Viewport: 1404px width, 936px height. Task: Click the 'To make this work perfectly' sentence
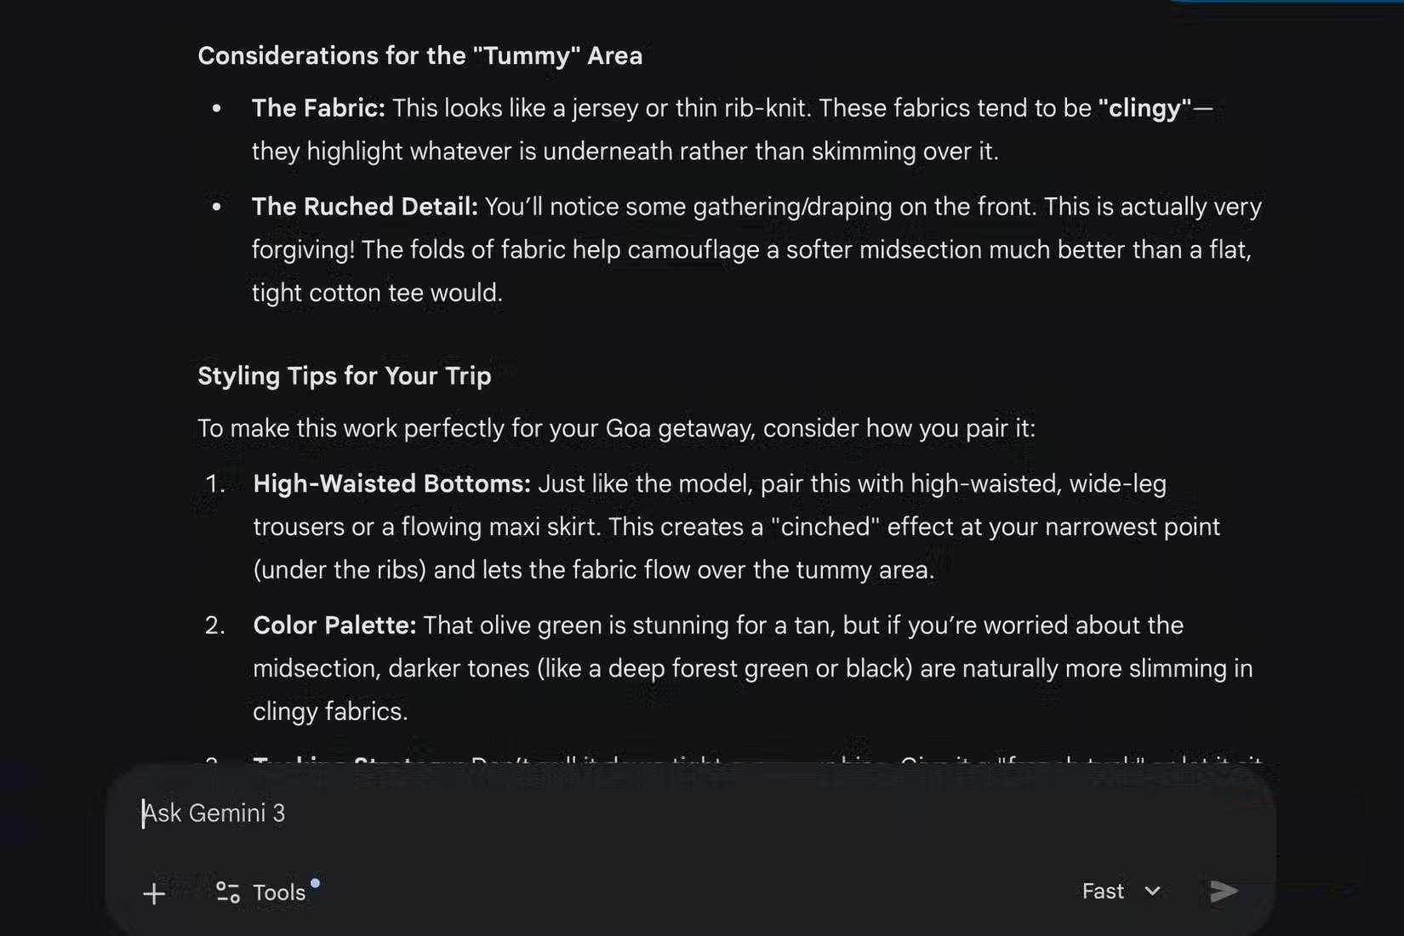(616, 428)
